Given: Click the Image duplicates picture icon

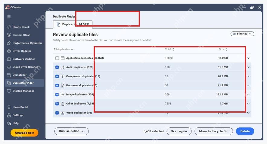Looking at the screenshot, I should coord(63,94).
